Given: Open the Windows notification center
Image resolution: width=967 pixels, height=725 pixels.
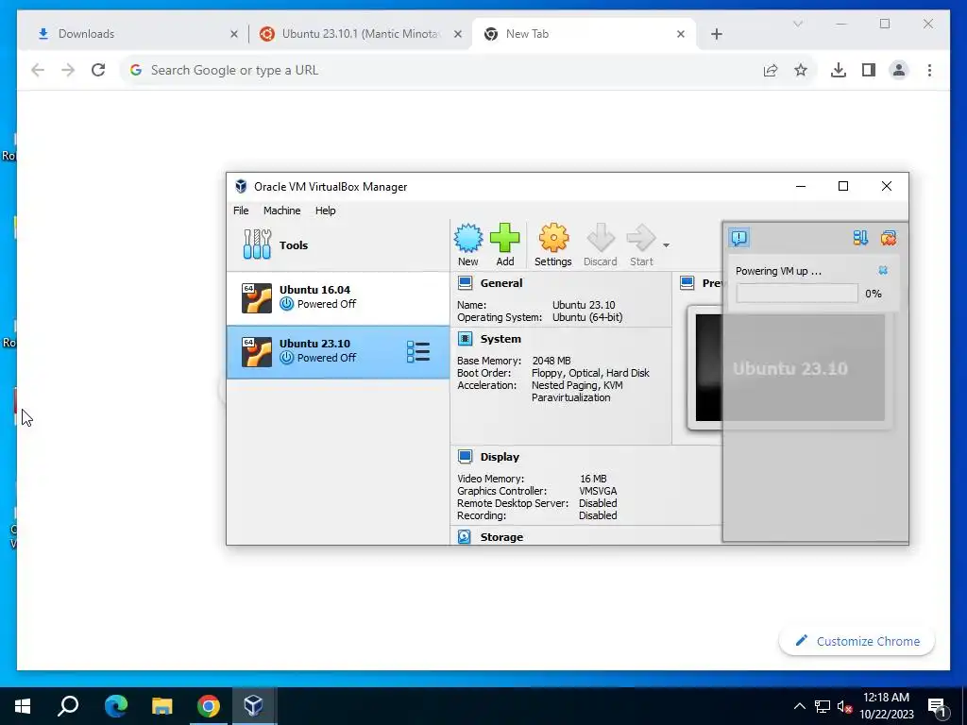Looking at the screenshot, I should point(938,706).
